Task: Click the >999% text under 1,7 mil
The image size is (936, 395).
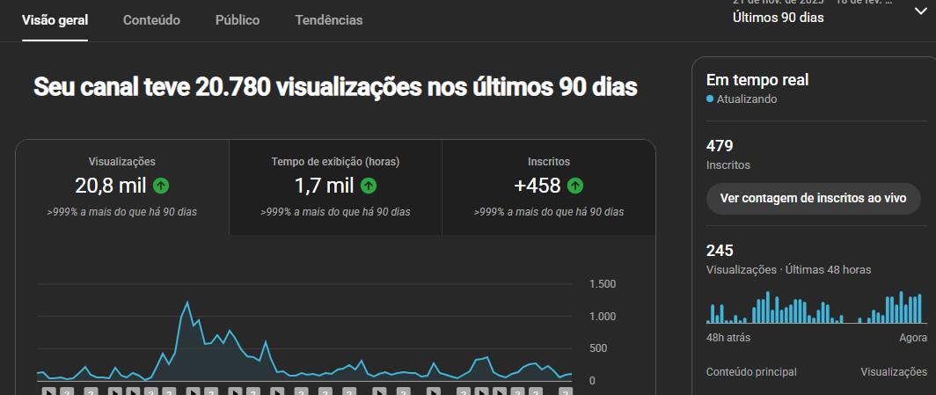Action: coord(335,212)
